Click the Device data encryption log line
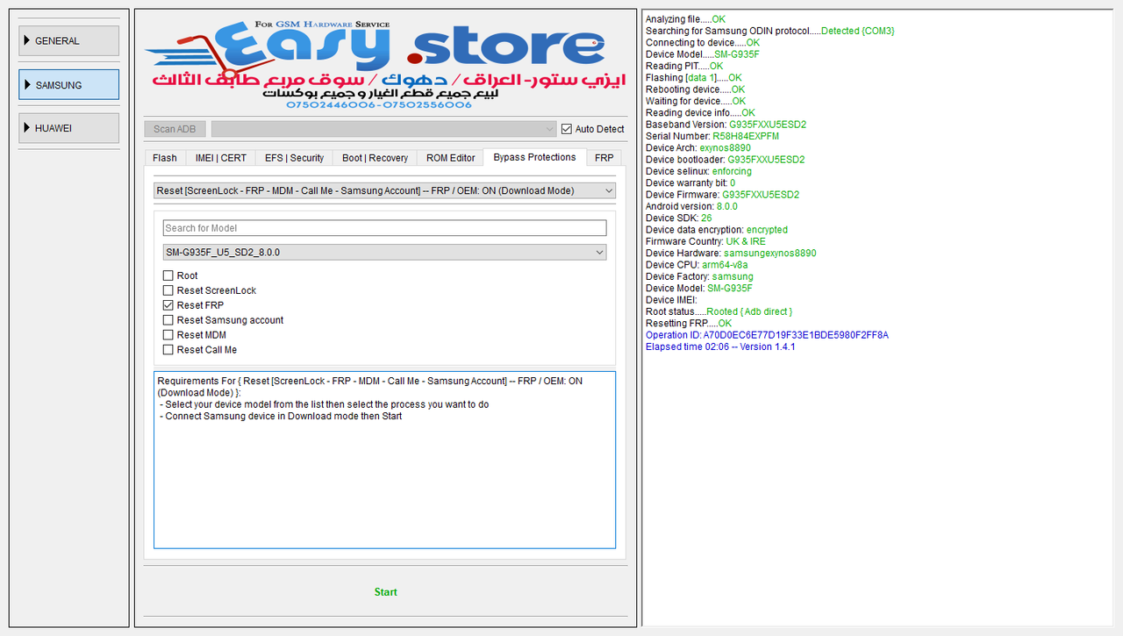1123x636 pixels. [x=717, y=230]
